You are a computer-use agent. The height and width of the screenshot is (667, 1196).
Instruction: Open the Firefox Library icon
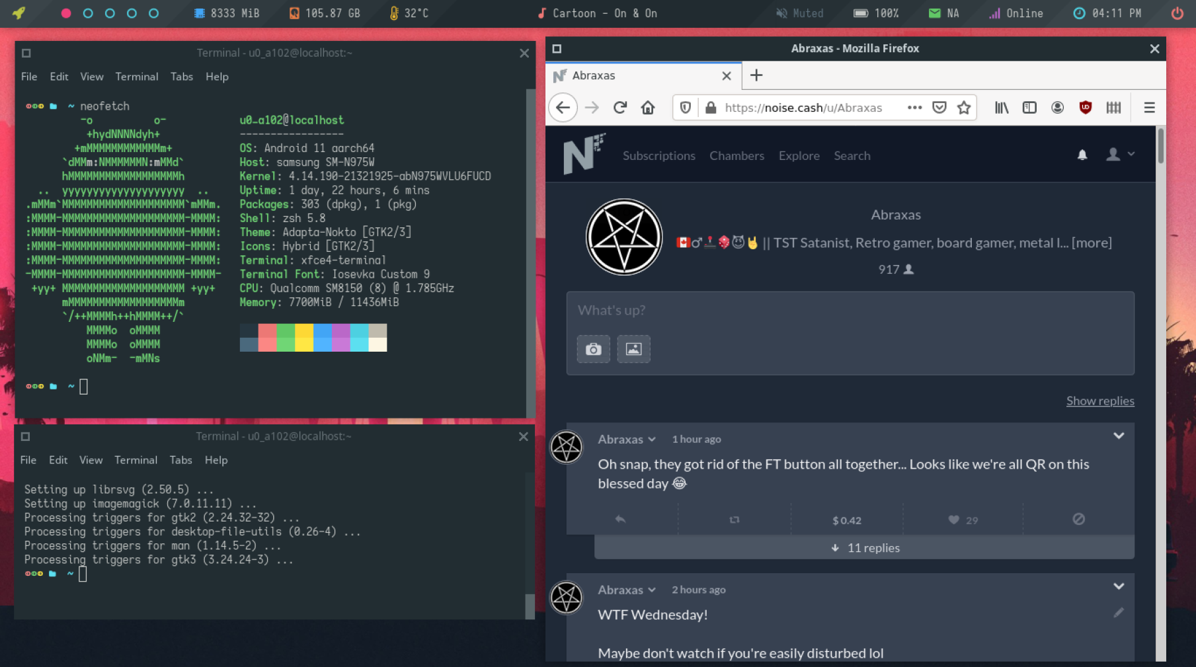pyautogui.click(x=1002, y=108)
